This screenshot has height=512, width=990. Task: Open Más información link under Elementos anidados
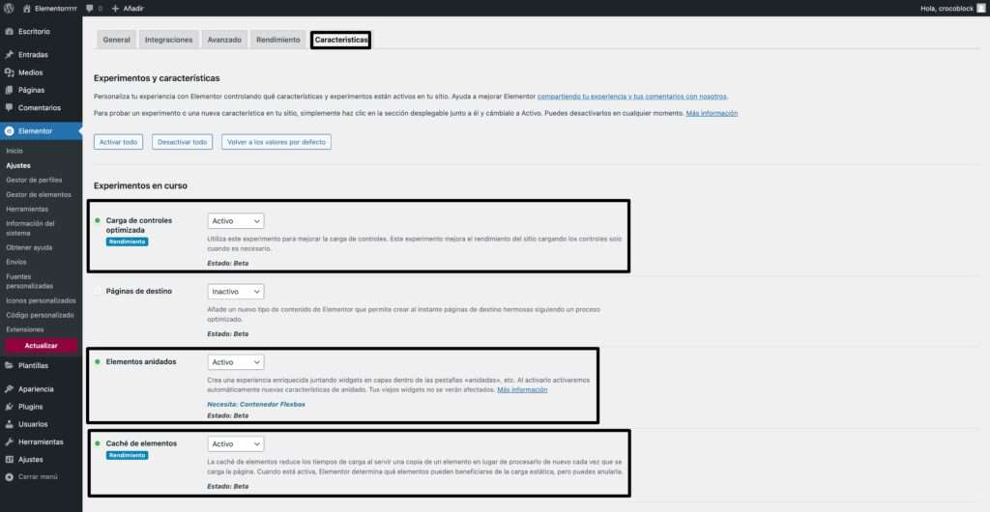522,389
